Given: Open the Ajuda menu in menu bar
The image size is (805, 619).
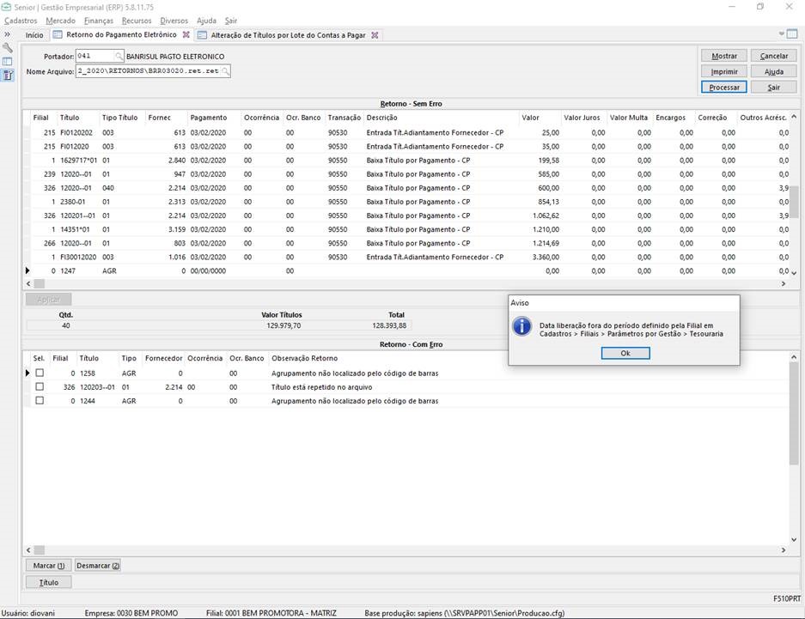Looking at the screenshot, I should point(206,21).
